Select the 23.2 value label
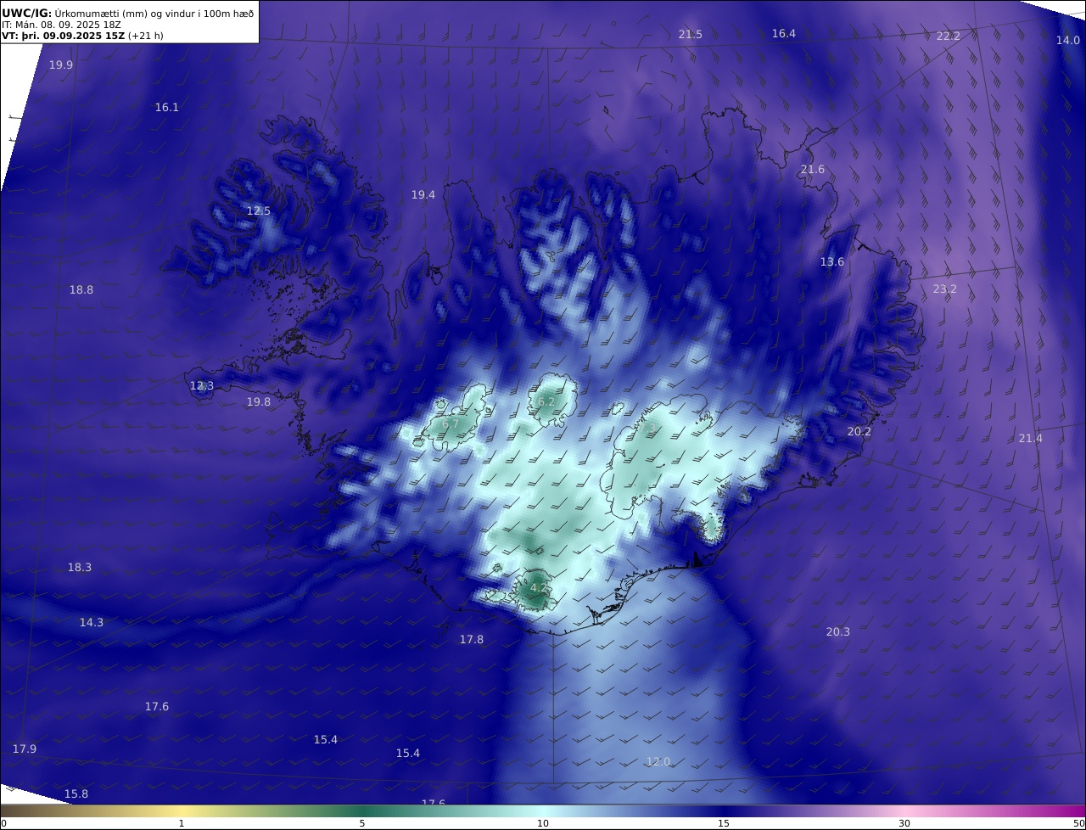The width and height of the screenshot is (1086, 830). tap(945, 289)
